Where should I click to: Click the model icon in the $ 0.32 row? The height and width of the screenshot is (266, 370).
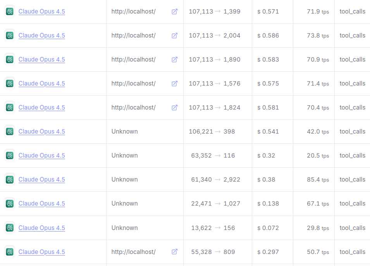(10, 155)
